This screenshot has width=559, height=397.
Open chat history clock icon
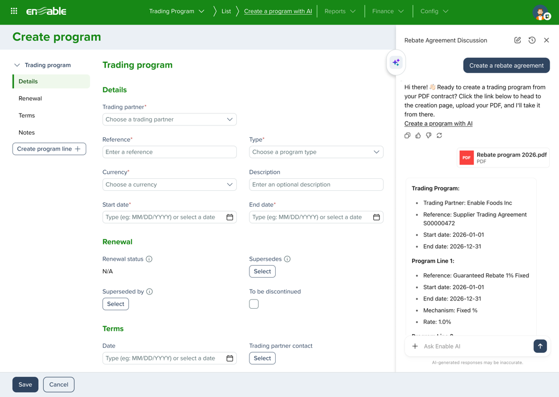click(x=532, y=40)
